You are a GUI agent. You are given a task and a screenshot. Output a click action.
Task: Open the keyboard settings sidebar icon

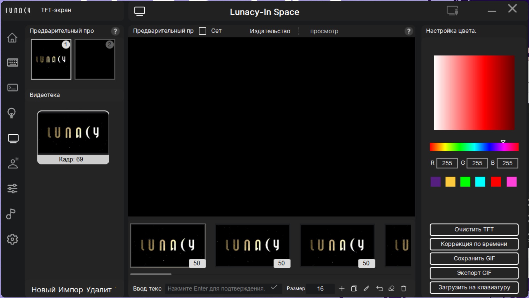12,63
